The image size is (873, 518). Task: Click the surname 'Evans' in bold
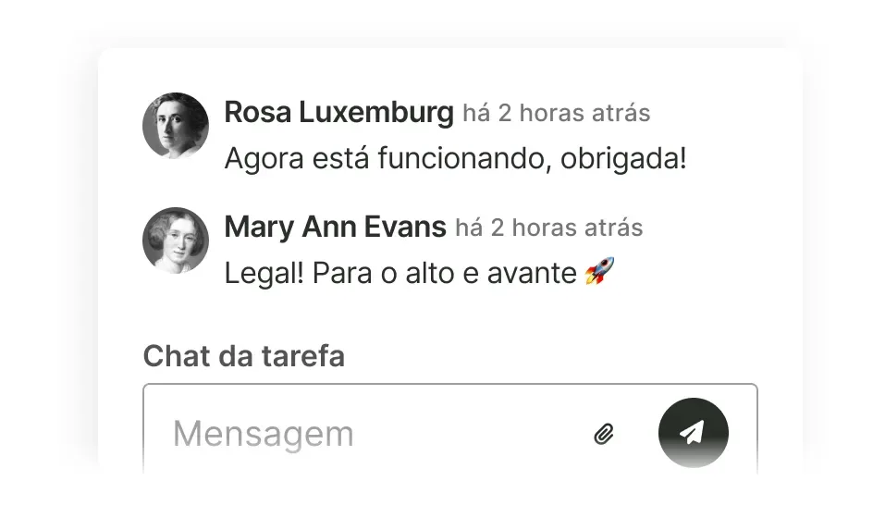(405, 227)
